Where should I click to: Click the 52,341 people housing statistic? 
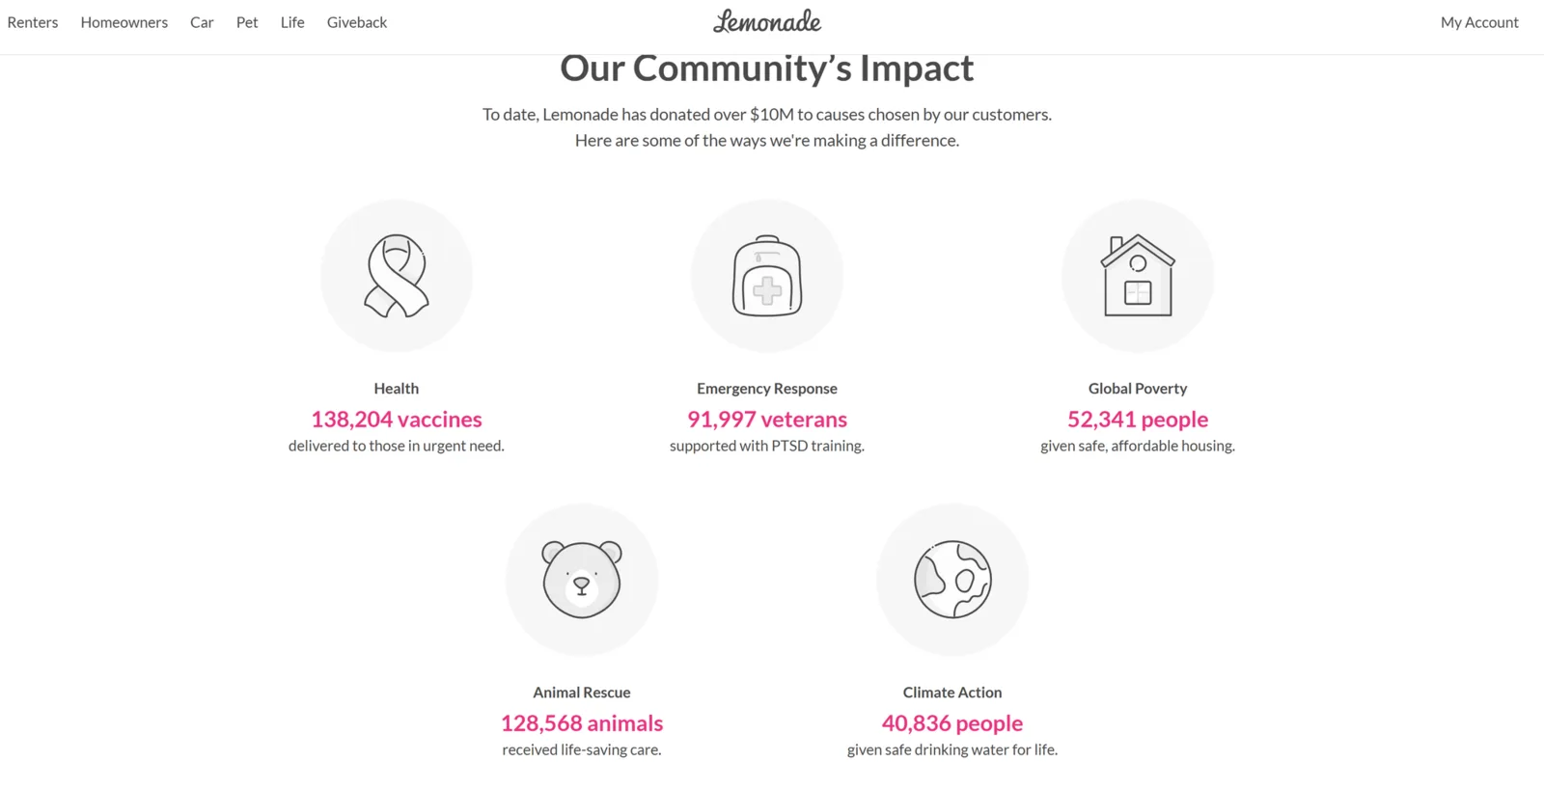point(1138,420)
